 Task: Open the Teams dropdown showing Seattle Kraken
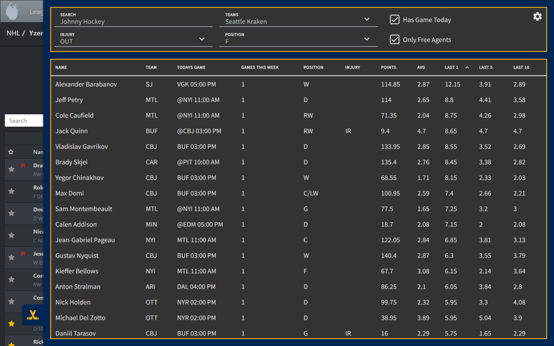[x=299, y=19]
